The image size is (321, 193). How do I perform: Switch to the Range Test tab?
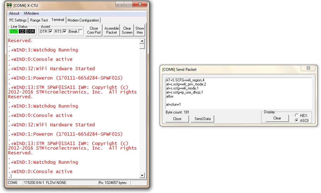(39, 20)
